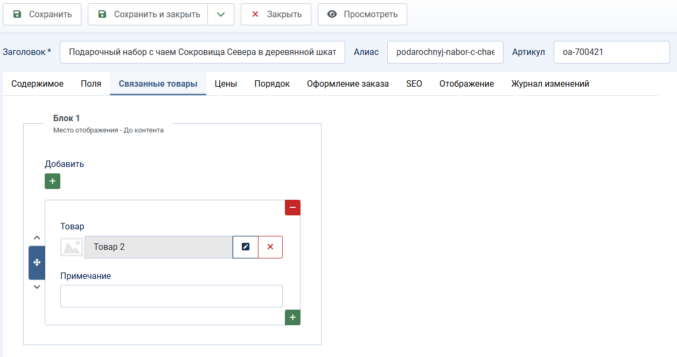Go to Журнал изменений tab
The width and height of the screenshot is (677, 357).
(x=550, y=84)
